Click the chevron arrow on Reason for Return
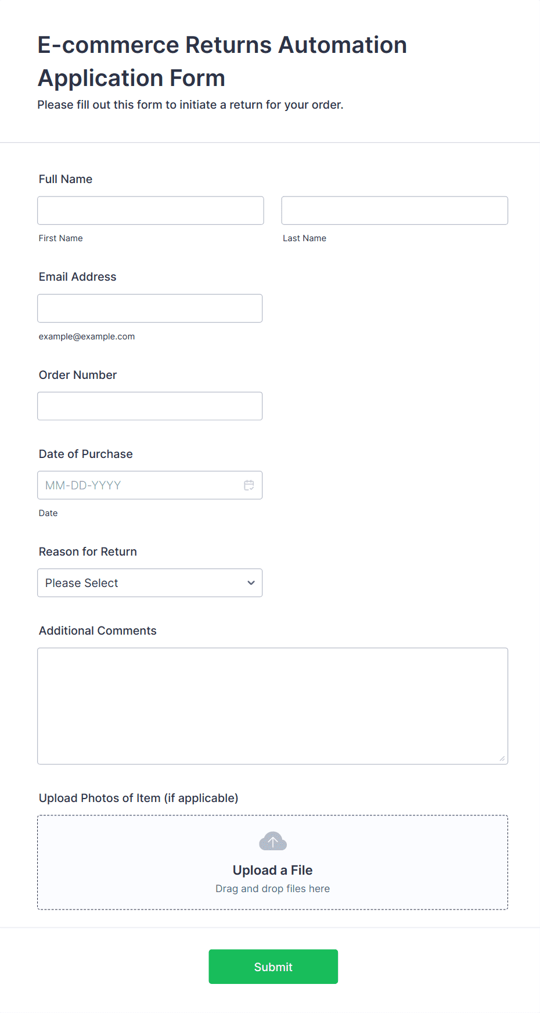The width and height of the screenshot is (540, 1013). (x=251, y=583)
